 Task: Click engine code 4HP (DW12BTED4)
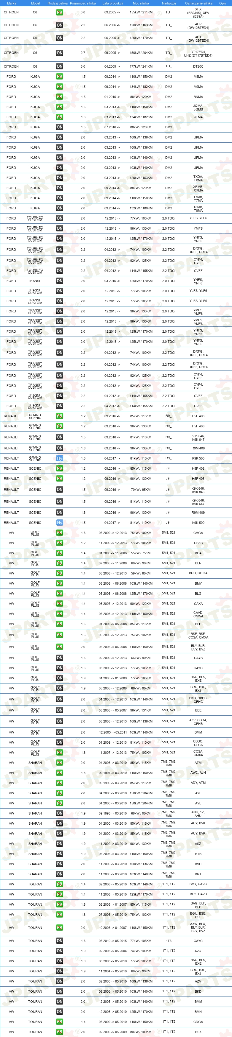[x=198, y=26]
